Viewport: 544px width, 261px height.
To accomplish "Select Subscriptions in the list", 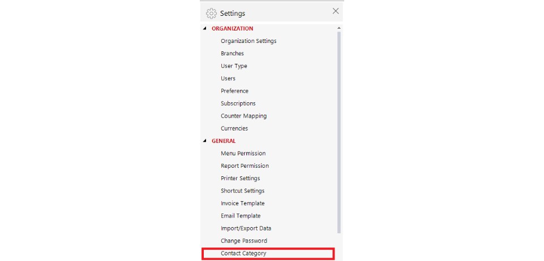I will [x=238, y=103].
